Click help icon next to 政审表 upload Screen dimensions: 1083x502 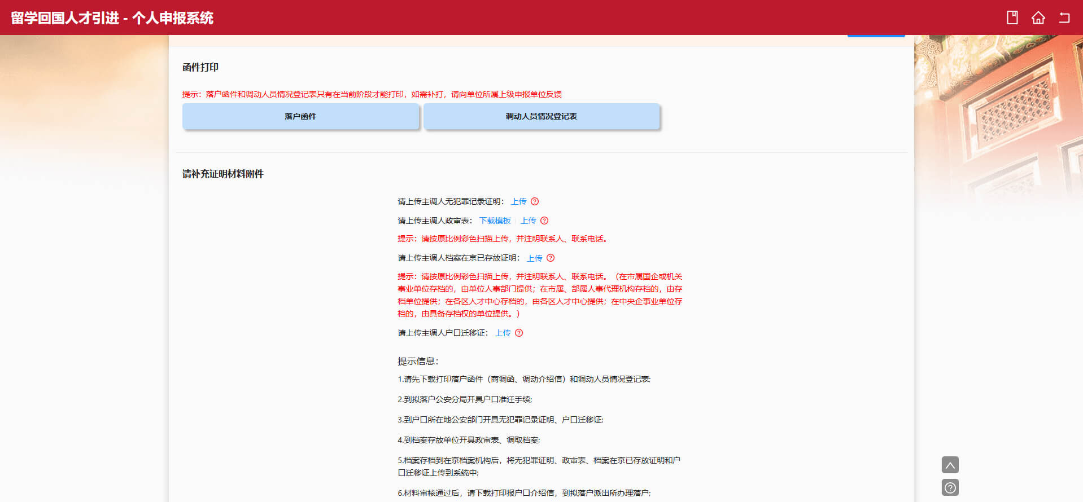544,221
